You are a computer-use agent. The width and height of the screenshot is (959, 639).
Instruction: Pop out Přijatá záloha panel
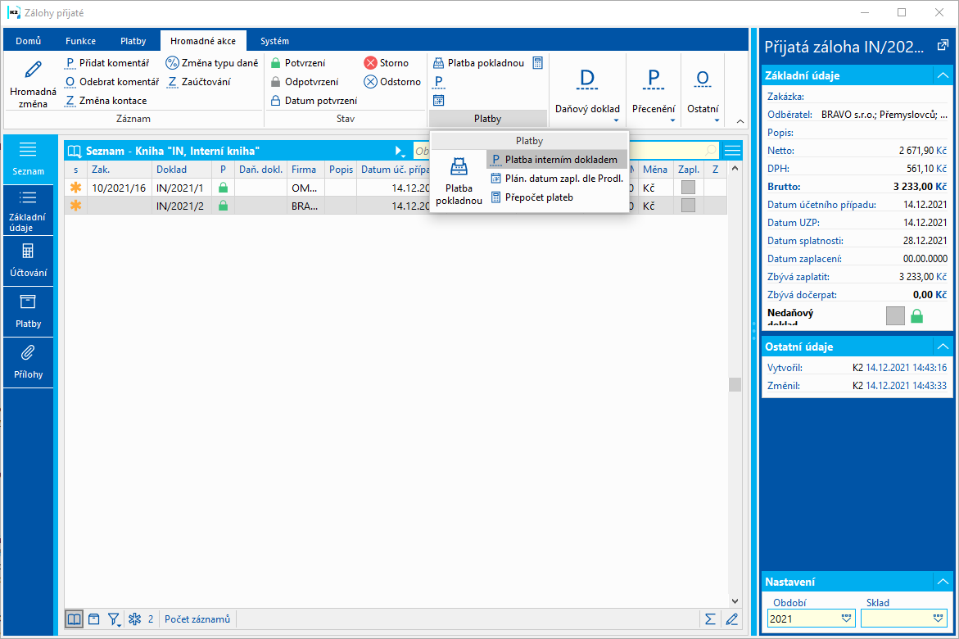943,45
